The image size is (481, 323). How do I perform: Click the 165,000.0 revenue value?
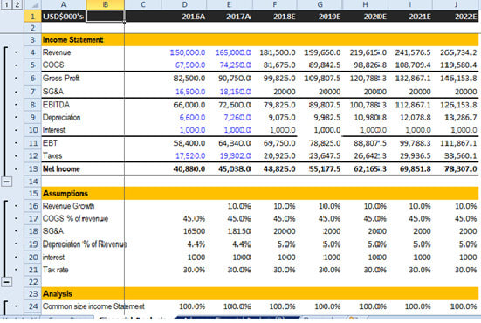click(x=233, y=52)
